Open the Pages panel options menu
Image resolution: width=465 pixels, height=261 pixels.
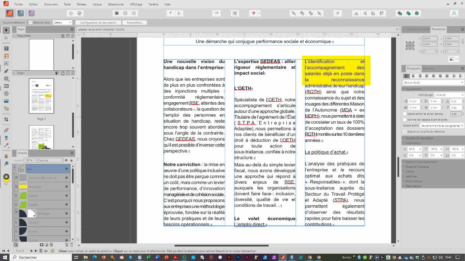pos(72,29)
